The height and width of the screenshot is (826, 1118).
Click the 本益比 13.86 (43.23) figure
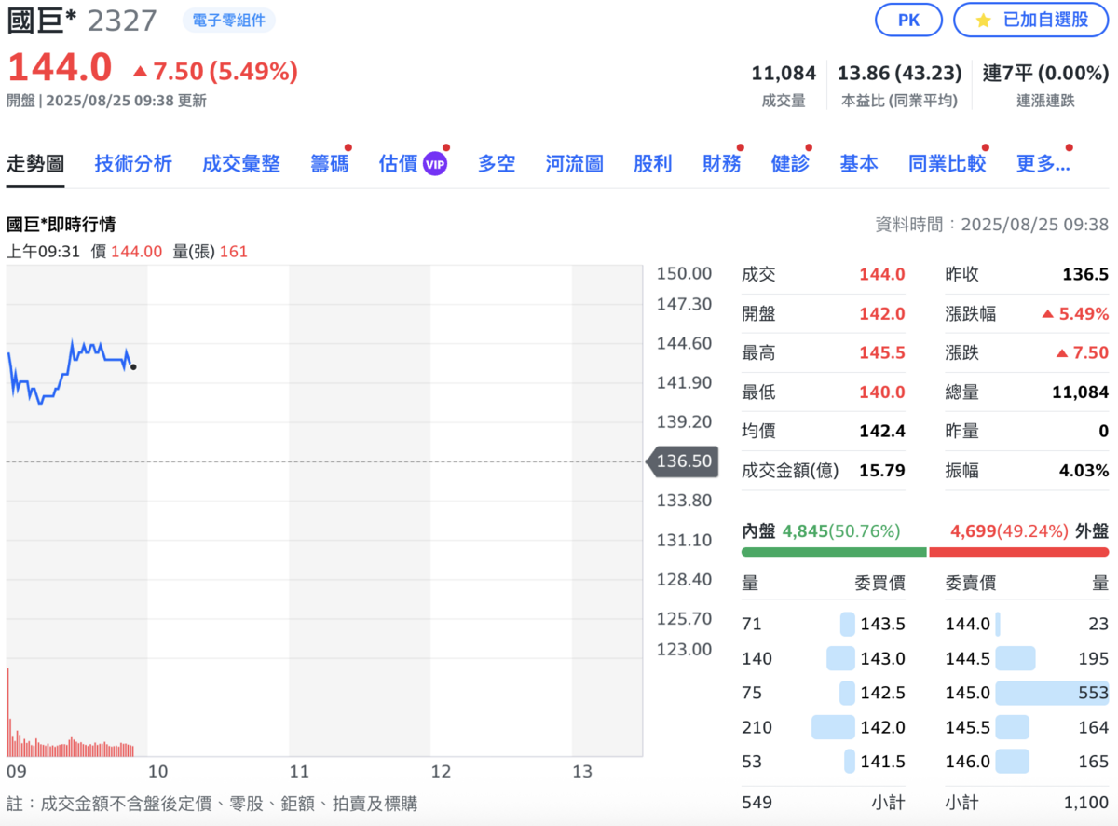(899, 73)
